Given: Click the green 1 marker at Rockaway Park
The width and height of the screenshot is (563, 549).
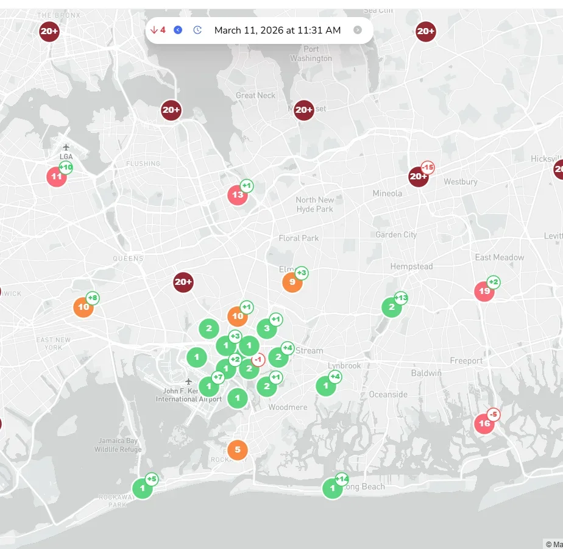Looking at the screenshot, I should coord(142,488).
